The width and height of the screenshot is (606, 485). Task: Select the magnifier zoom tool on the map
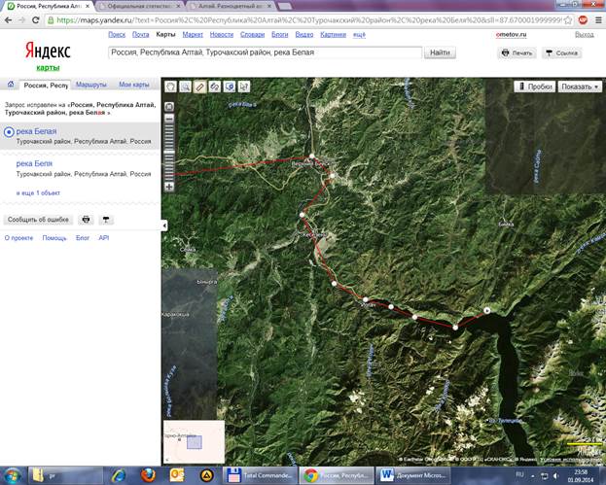click(x=186, y=87)
